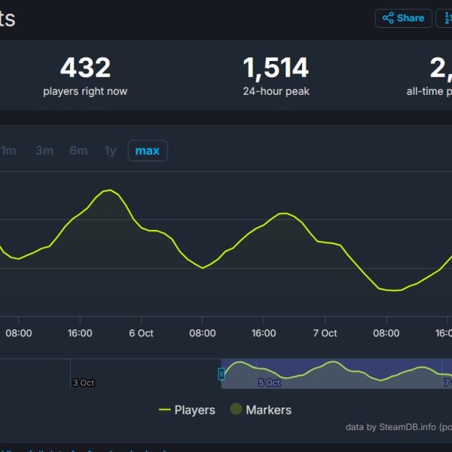Click the yellow Players legend line

coord(165,410)
